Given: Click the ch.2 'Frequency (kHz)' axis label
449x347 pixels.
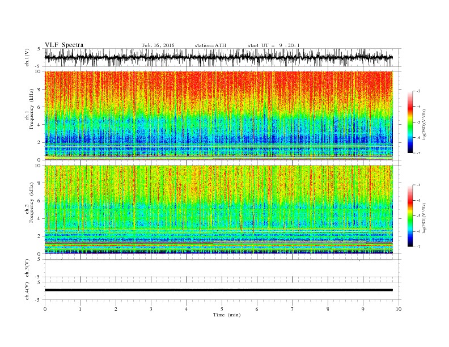Looking at the screenshot, I should pyautogui.click(x=31, y=202).
